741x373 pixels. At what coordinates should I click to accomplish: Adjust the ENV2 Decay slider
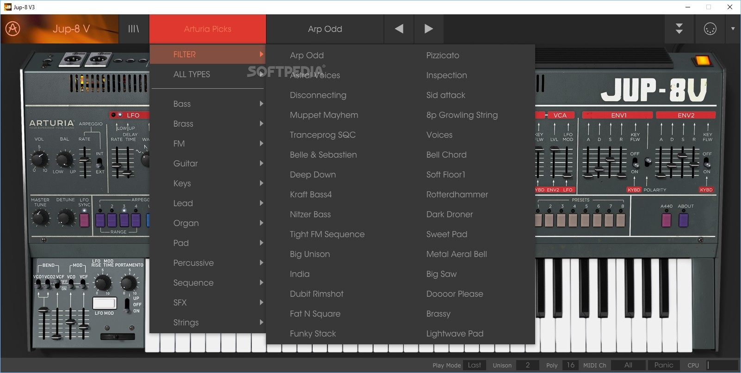671,165
